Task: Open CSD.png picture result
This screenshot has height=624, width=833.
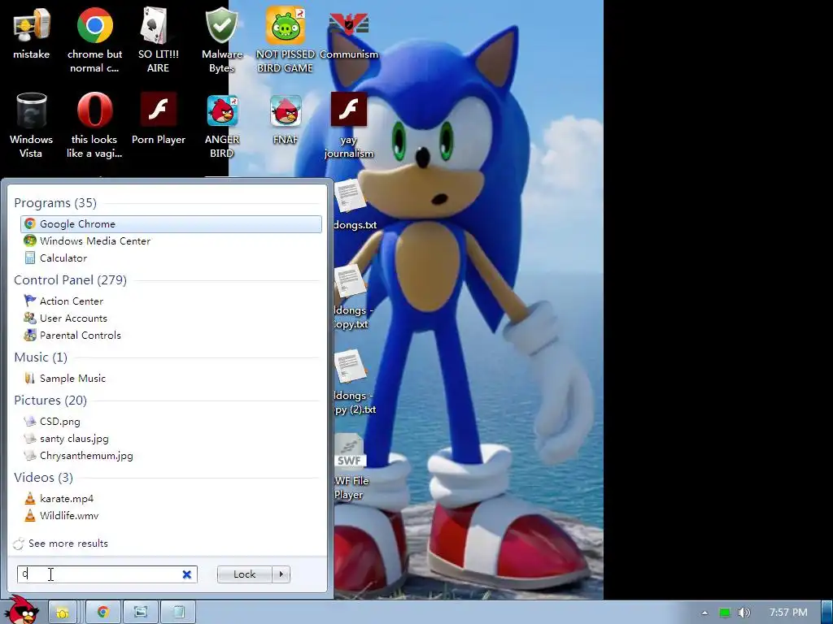Action: point(171,422)
